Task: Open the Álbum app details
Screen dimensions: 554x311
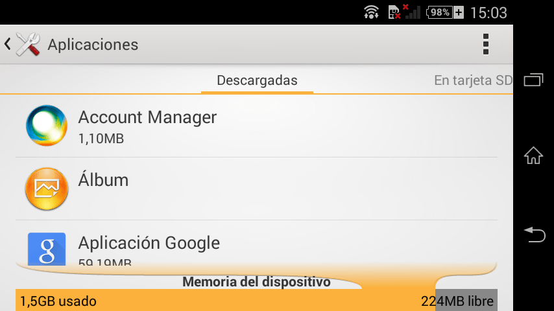Action: [x=256, y=189]
